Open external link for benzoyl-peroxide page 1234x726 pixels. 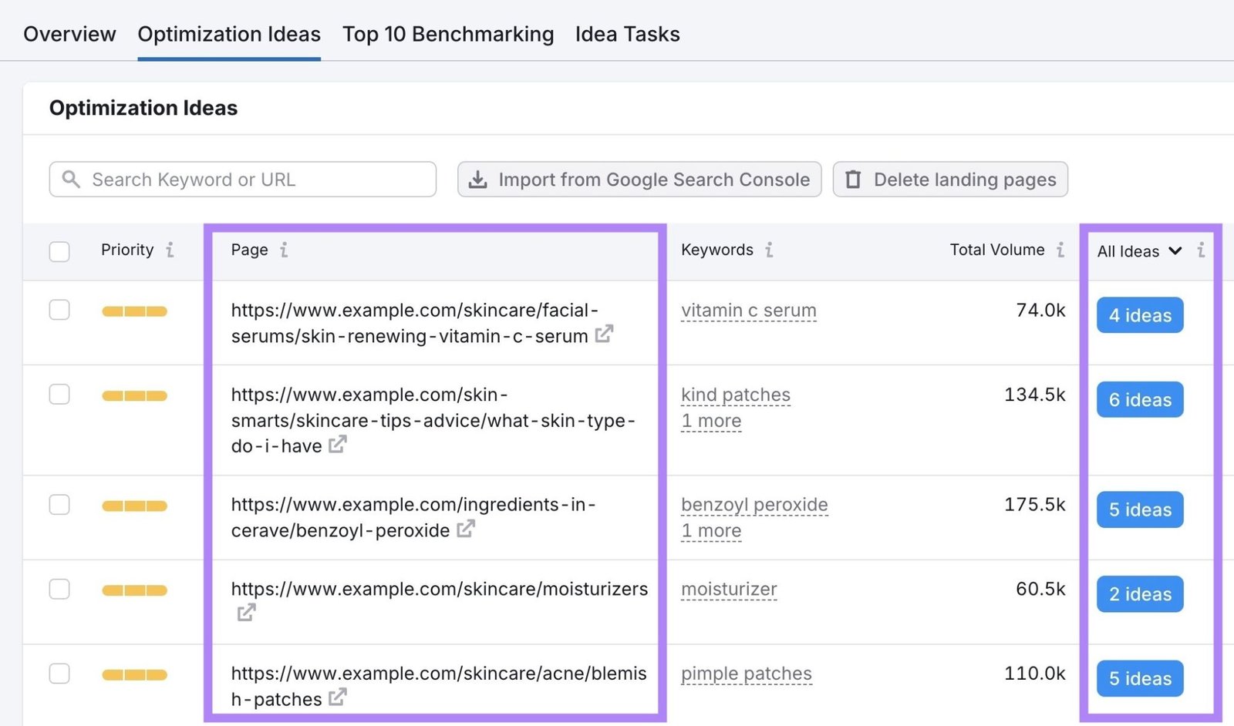pos(465,529)
